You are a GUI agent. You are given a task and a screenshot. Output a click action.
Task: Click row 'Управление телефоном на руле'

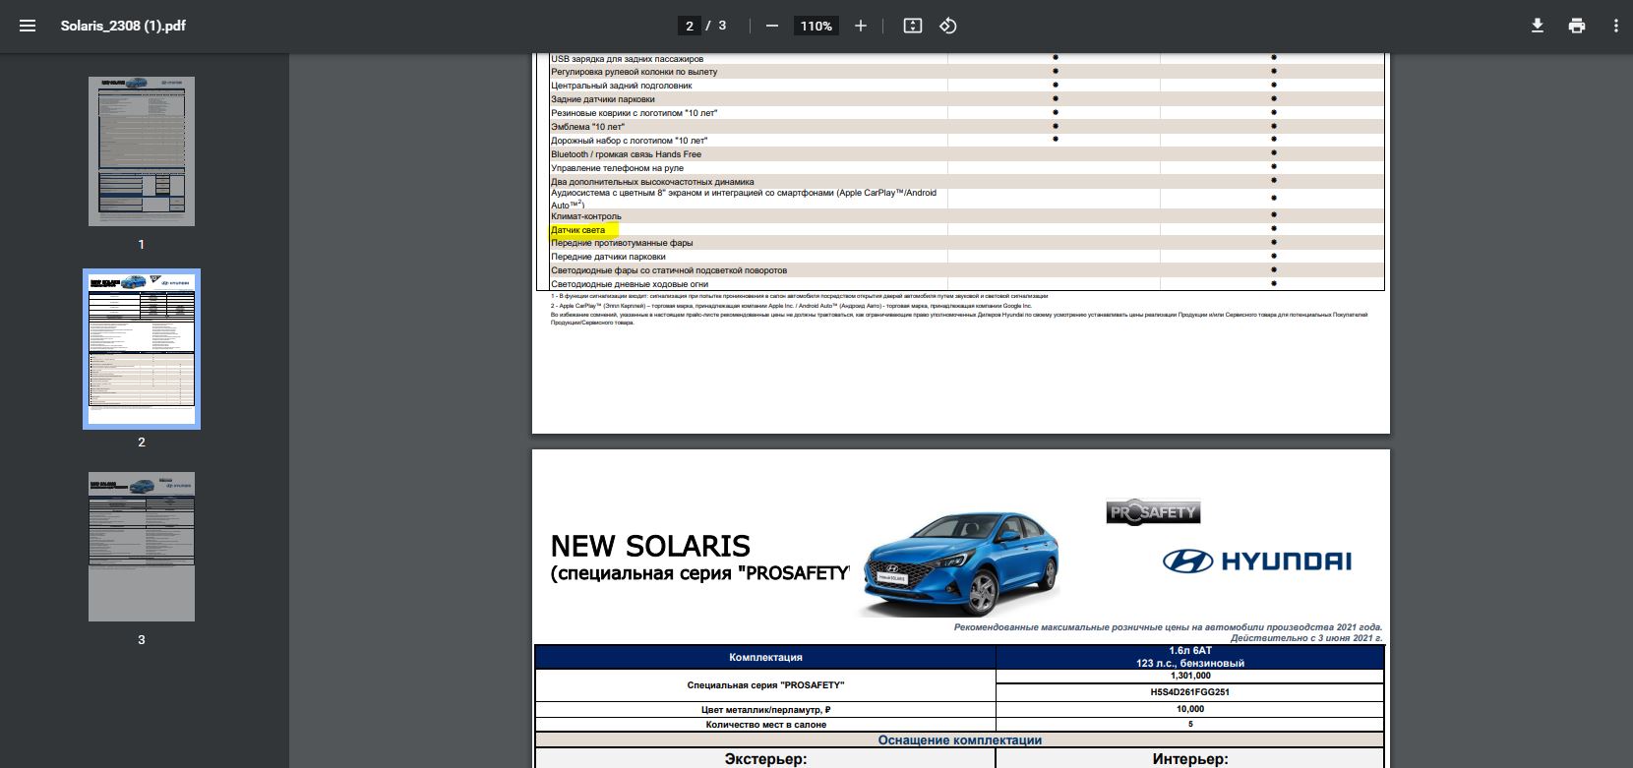coord(966,168)
